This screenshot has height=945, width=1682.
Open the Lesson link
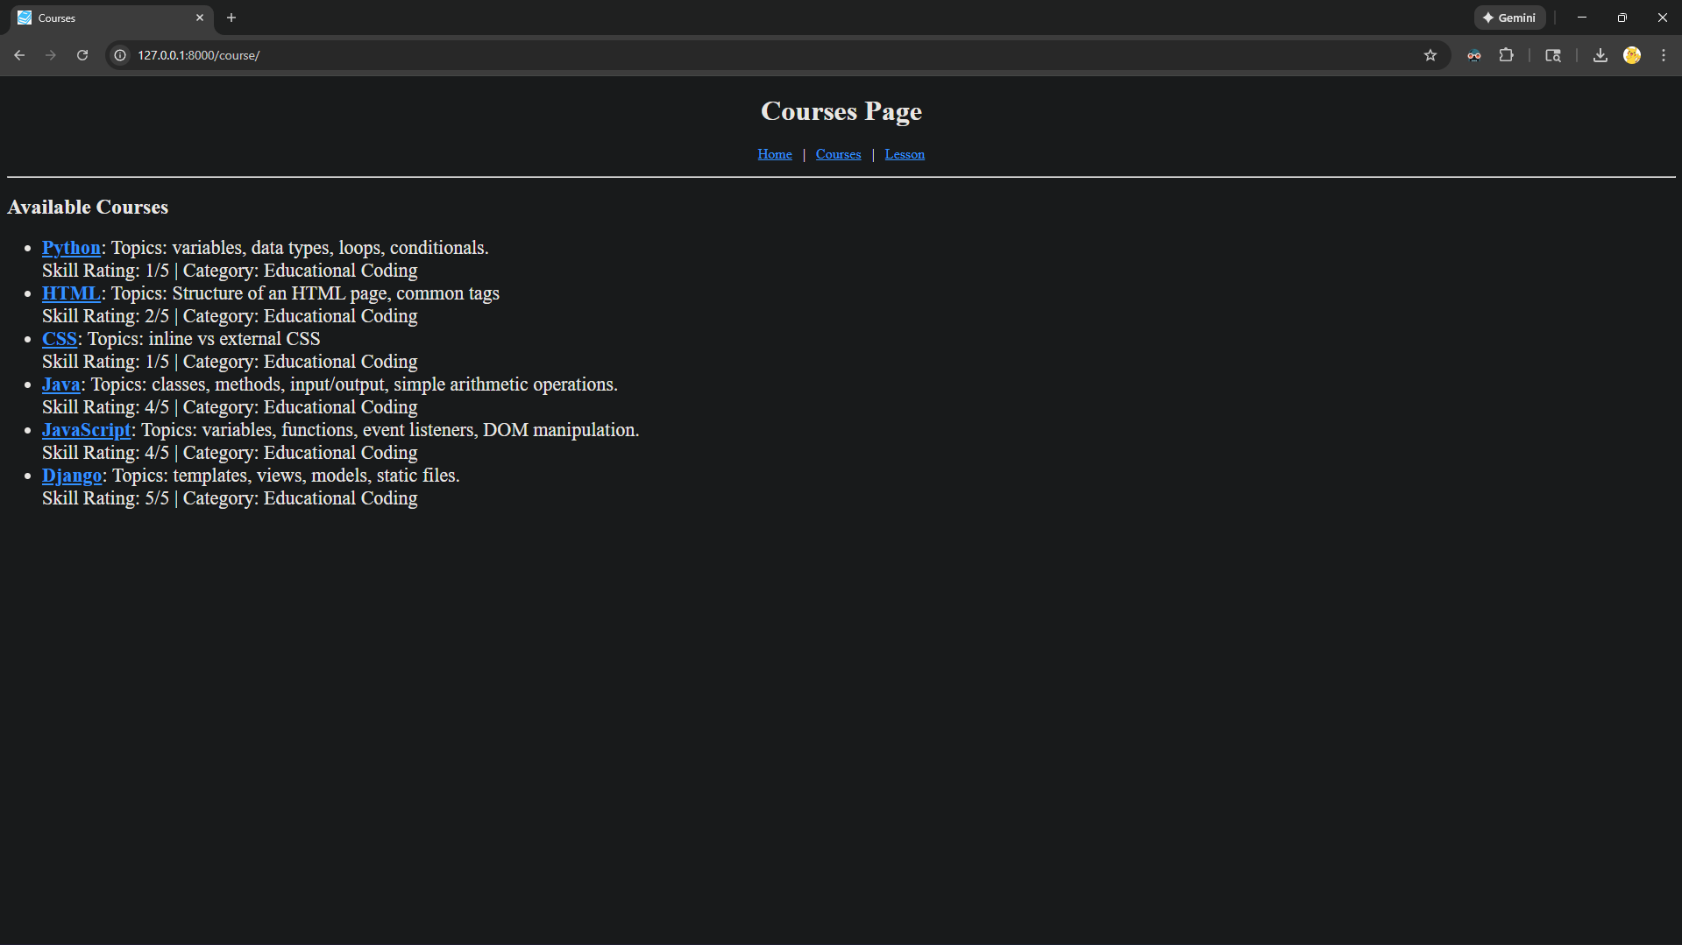pos(904,154)
